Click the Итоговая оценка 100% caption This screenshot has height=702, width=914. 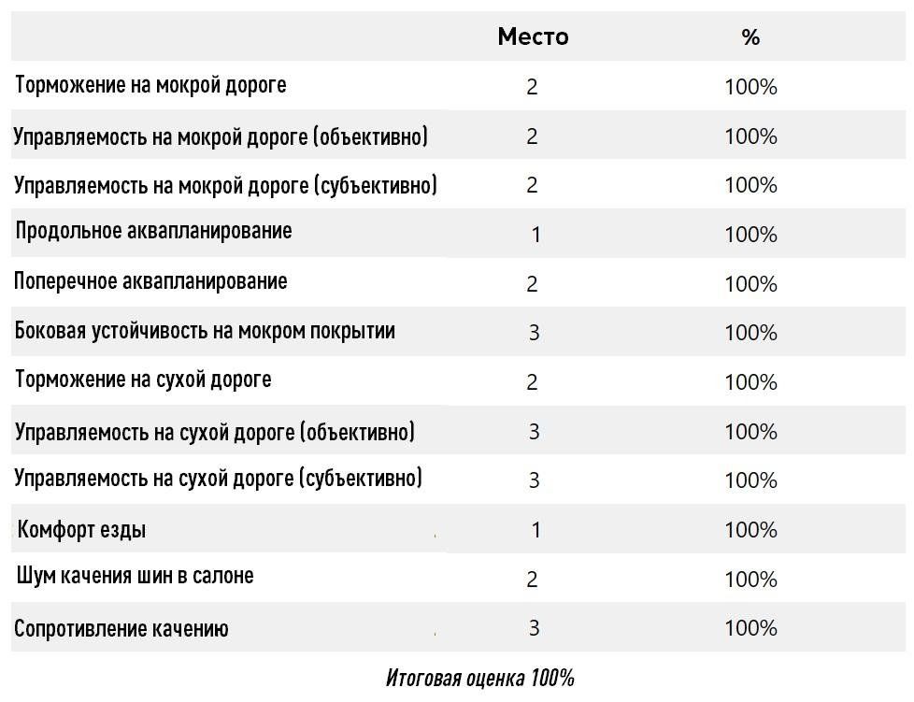[x=479, y=678]
